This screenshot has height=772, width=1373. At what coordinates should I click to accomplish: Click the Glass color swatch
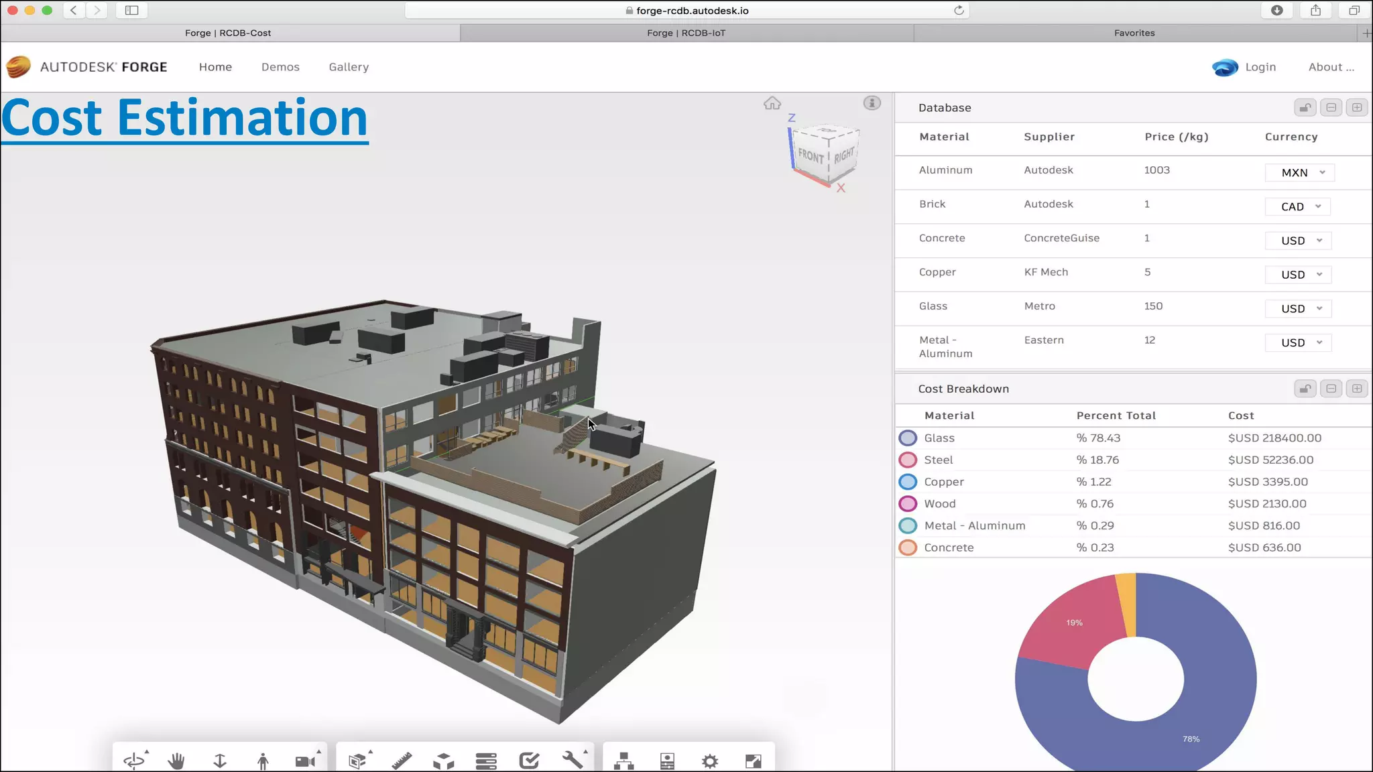pyautogui.click(x=908, y=438)
